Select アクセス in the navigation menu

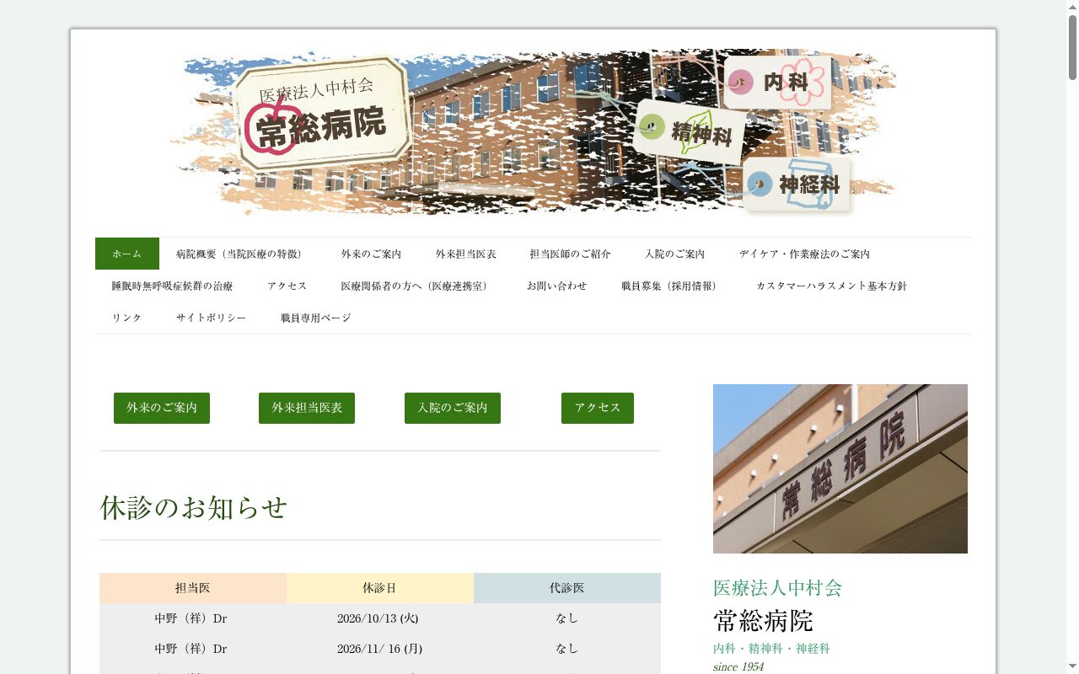coord(287,286)
